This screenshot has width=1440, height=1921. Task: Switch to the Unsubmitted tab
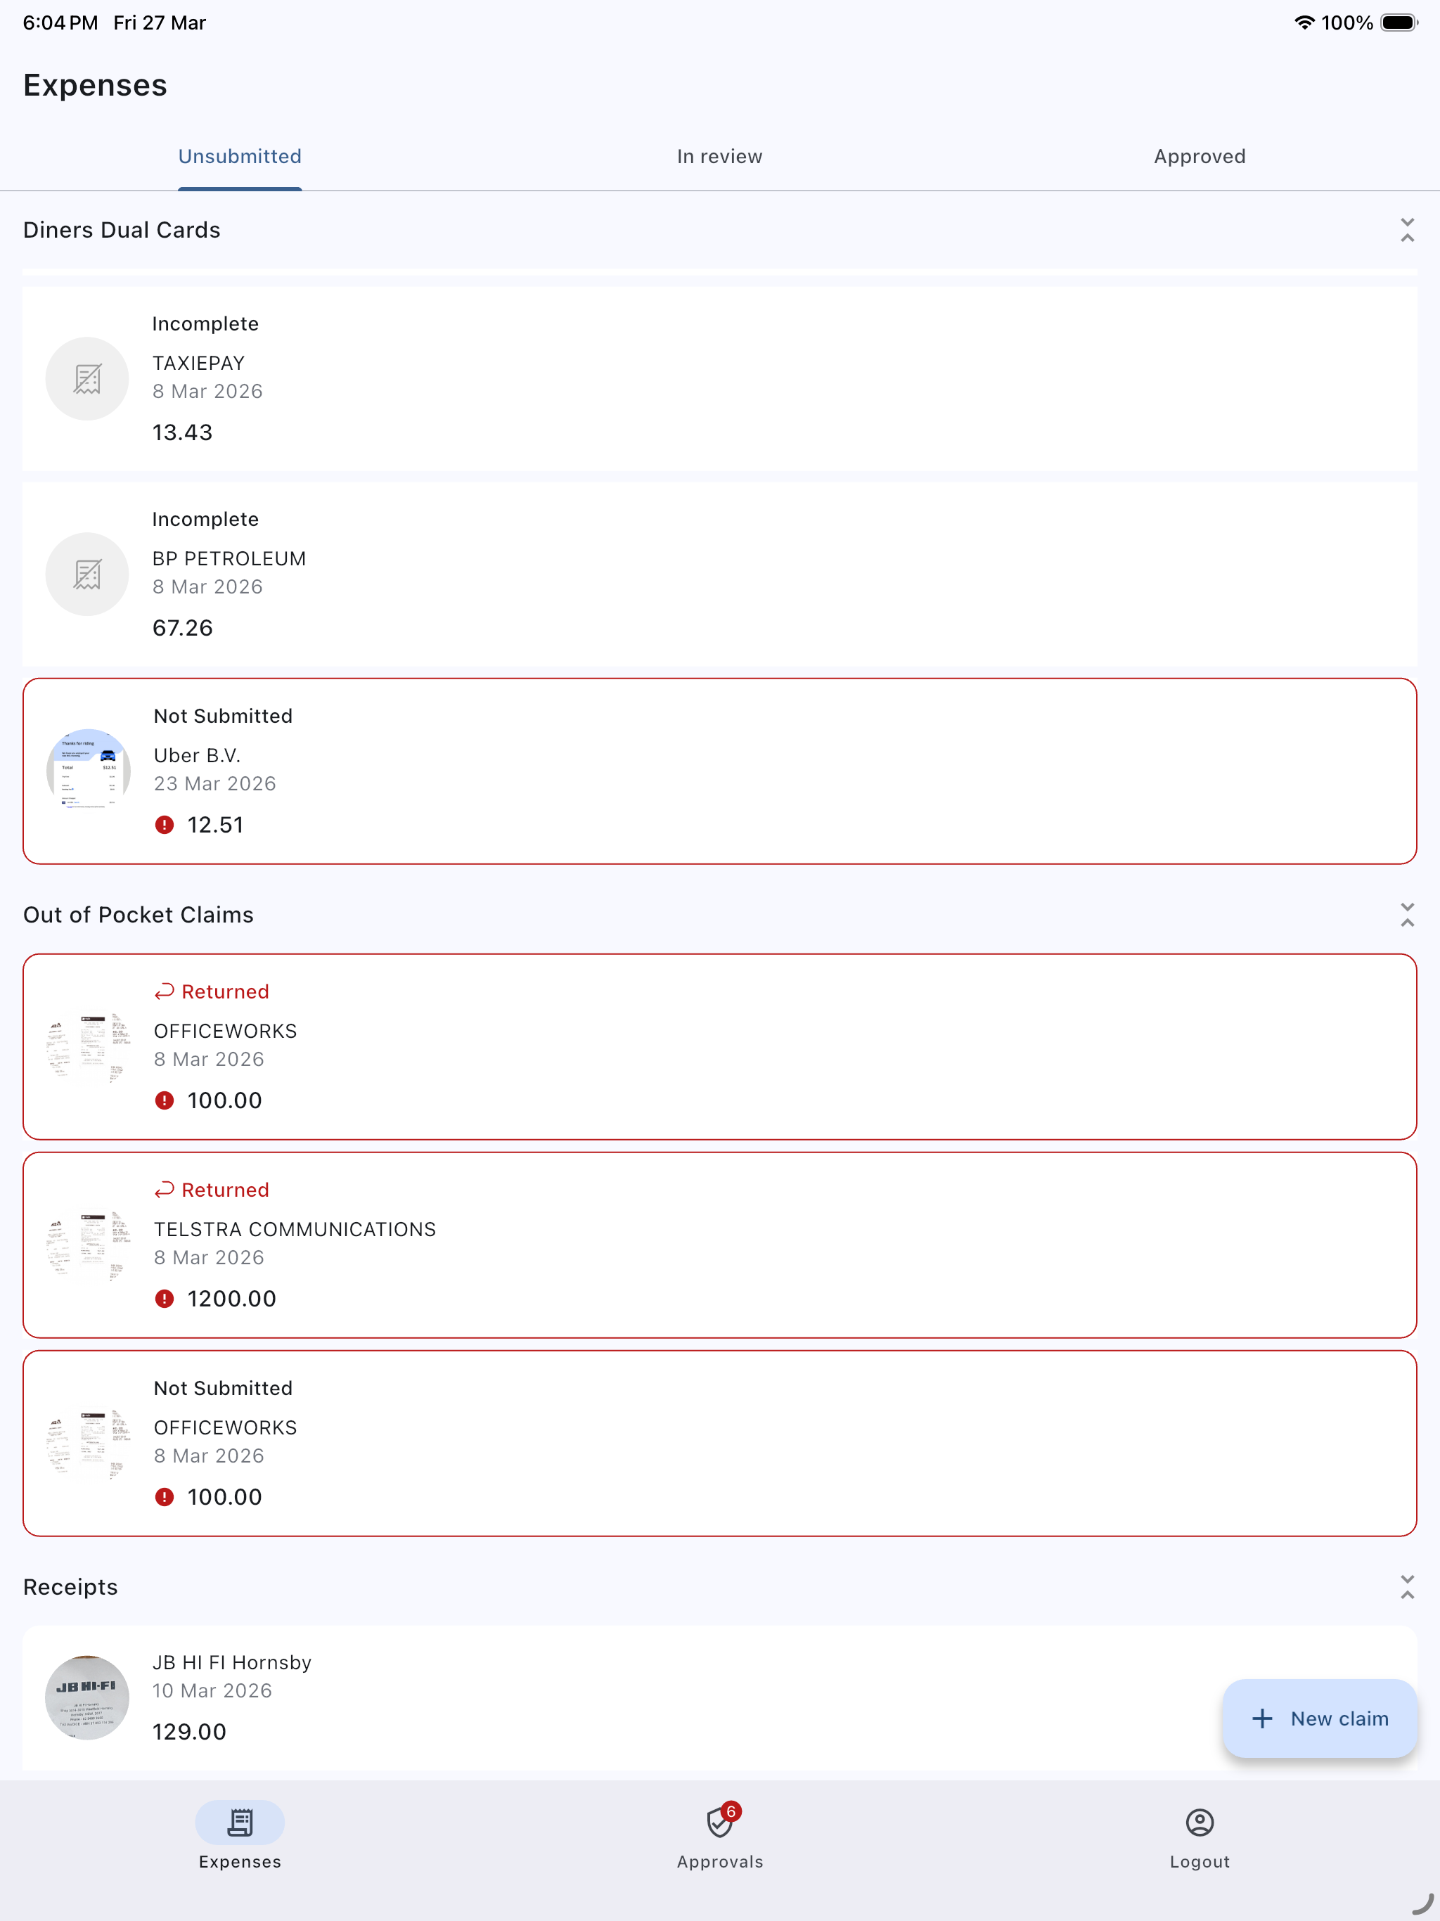(x=240, y=156)
